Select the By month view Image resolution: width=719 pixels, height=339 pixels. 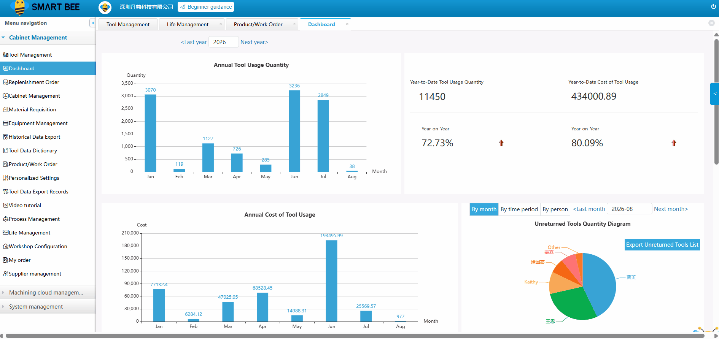tap(484, 209)
